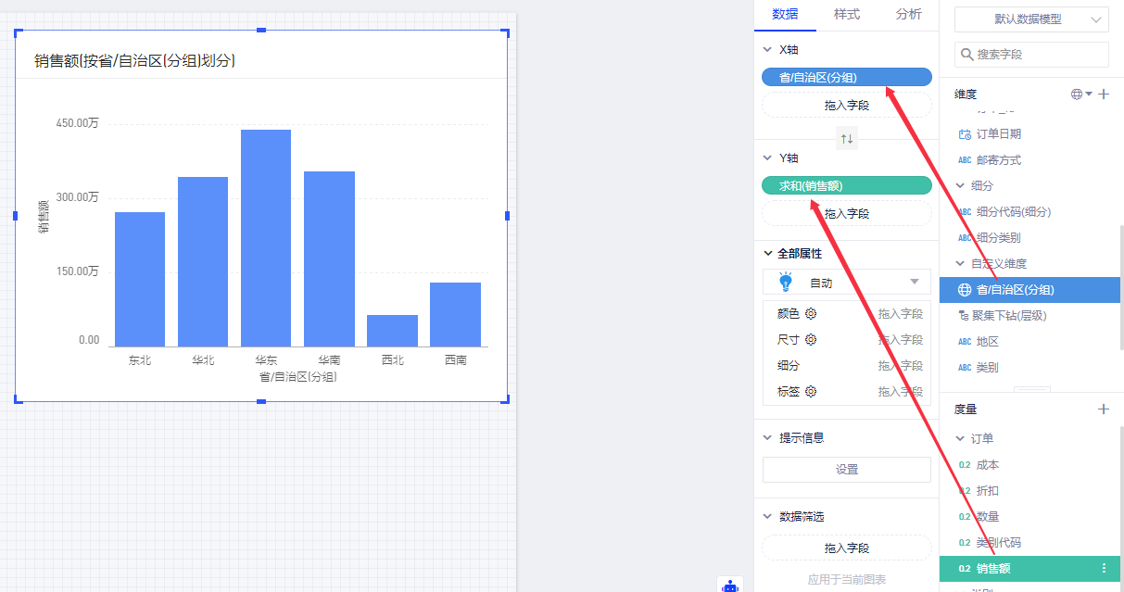Screen dimensions: 1124x592
Task: Switch to the 样式 tab
Action: 846,15
